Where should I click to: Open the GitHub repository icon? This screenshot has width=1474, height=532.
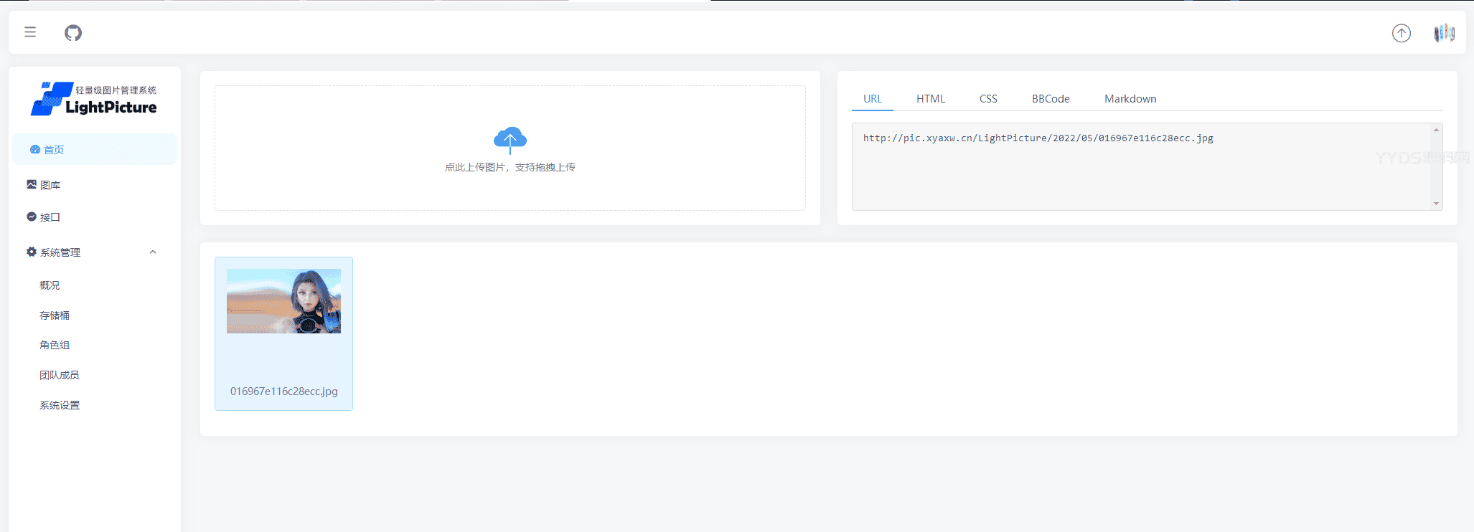73,32
